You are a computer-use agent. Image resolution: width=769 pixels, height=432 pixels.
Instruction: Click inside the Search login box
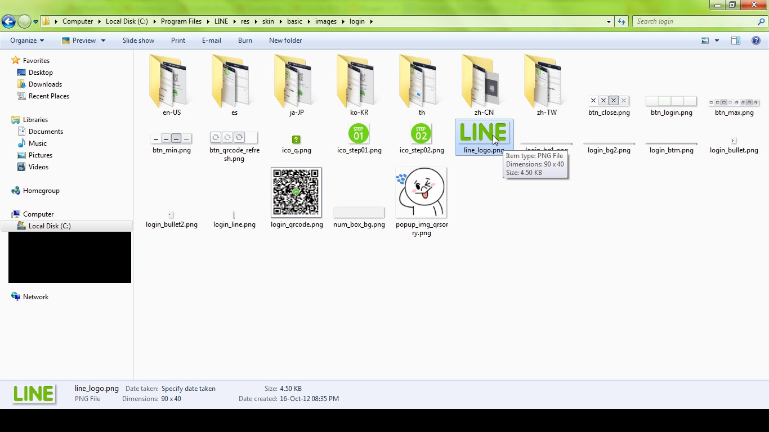pos(692,21)
